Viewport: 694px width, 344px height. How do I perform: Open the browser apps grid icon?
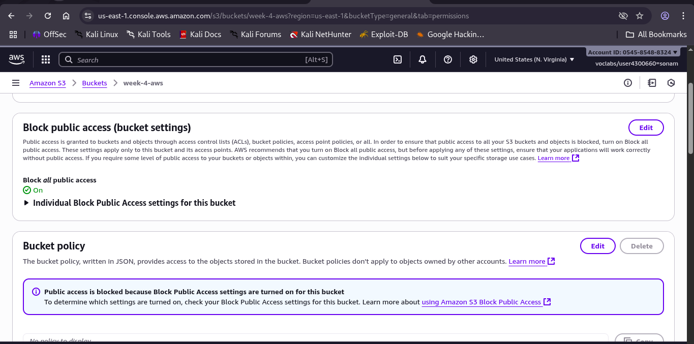point(13,35)
